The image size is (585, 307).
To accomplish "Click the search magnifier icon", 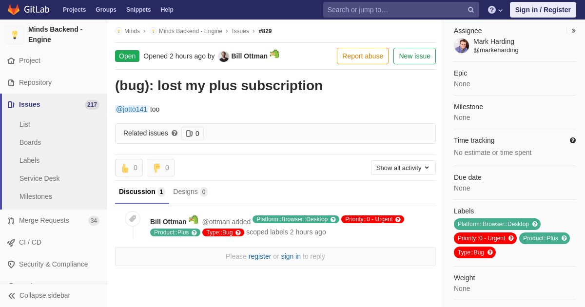I will (471, 10).
